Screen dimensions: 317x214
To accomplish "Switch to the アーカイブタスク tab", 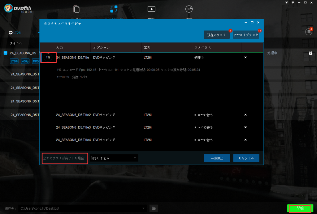I will (x=246, y=35).
